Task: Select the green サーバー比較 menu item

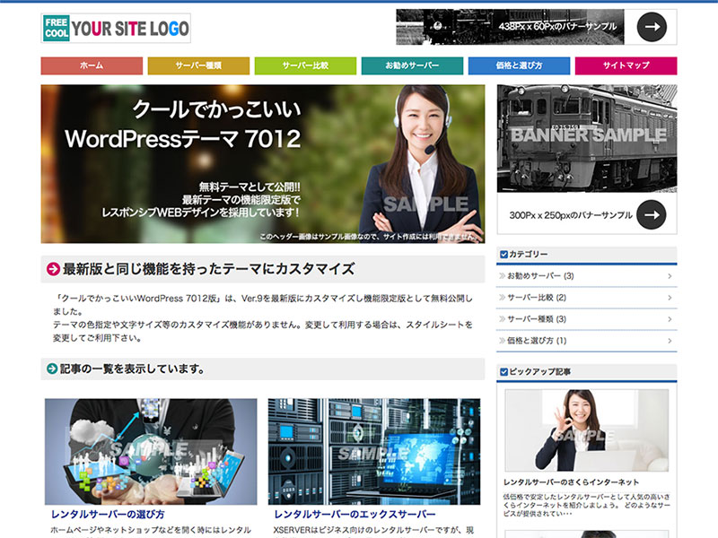Action: coord(305,65)
